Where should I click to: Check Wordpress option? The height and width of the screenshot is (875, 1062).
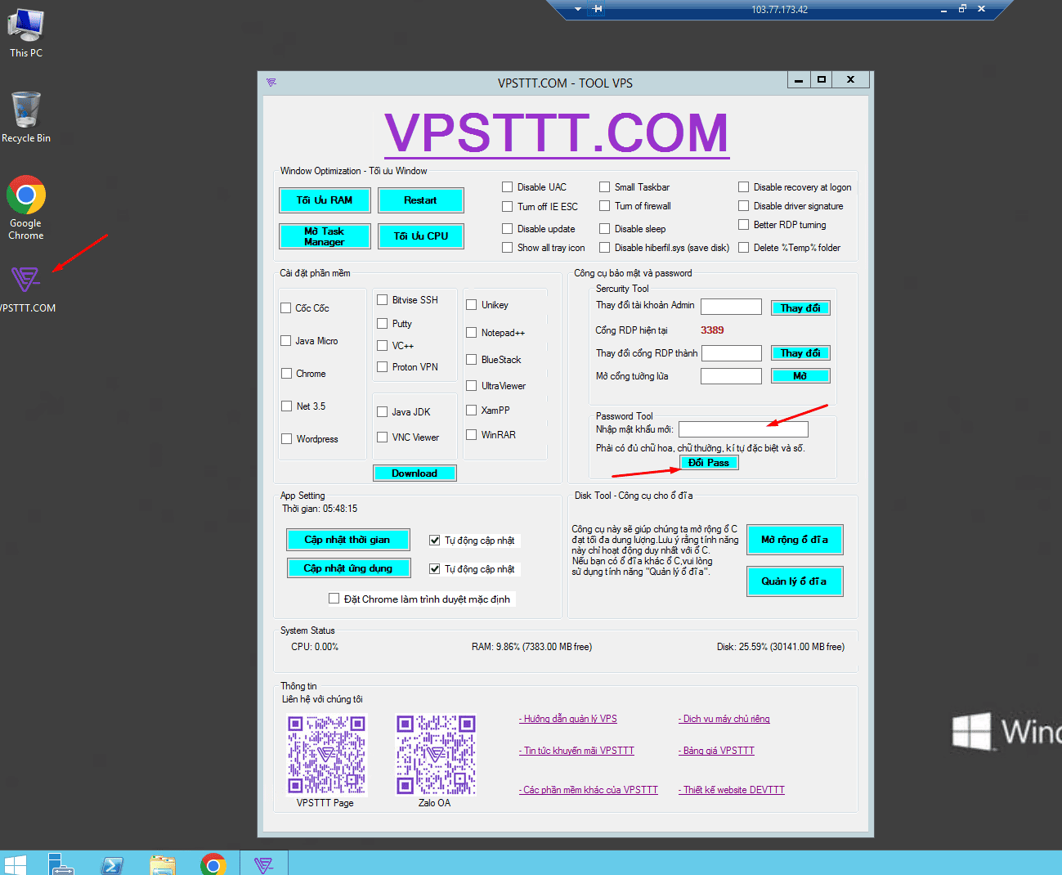pos(287,439)
